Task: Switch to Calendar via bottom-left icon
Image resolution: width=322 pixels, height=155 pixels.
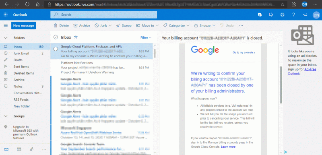Action: tap(19, 149)
